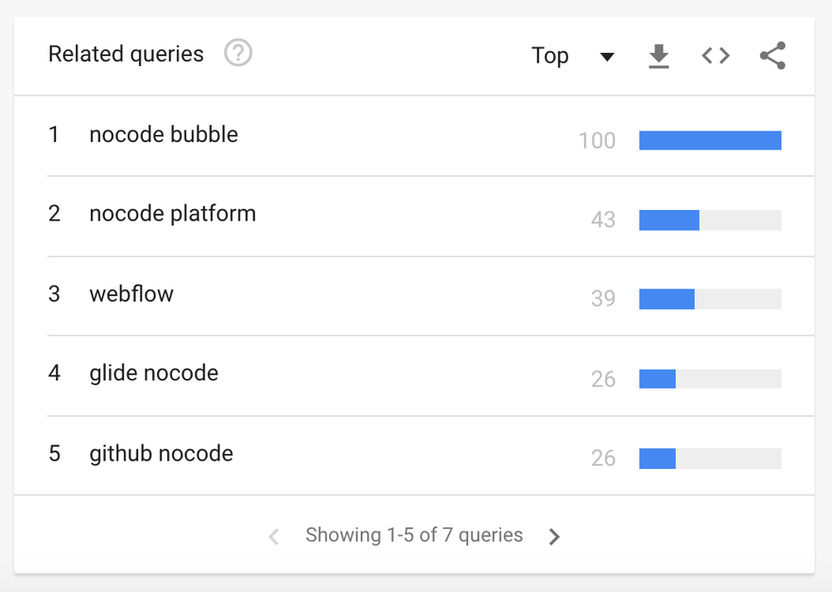Open the nocode bubble query

coord(164,134)
